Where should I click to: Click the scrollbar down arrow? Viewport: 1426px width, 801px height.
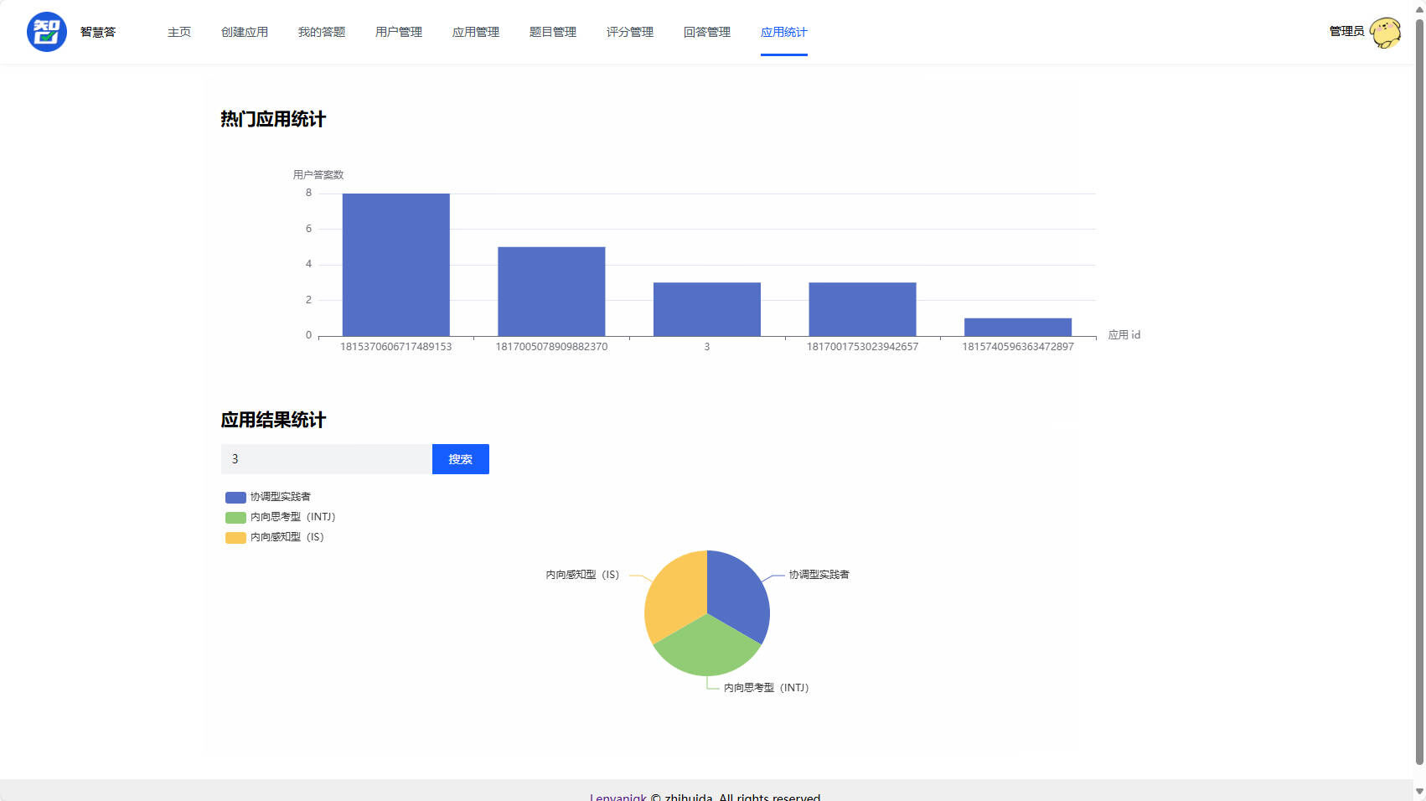[x=1419, y=791]
